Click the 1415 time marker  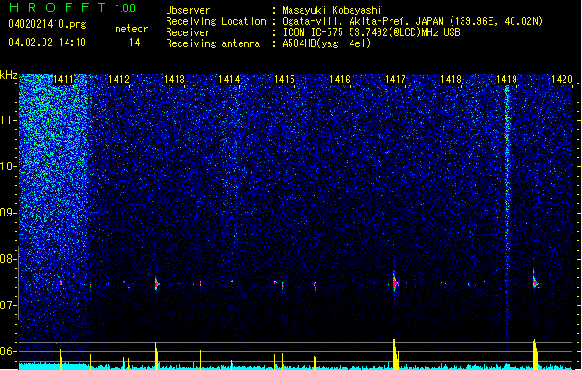tap(284, 80)
